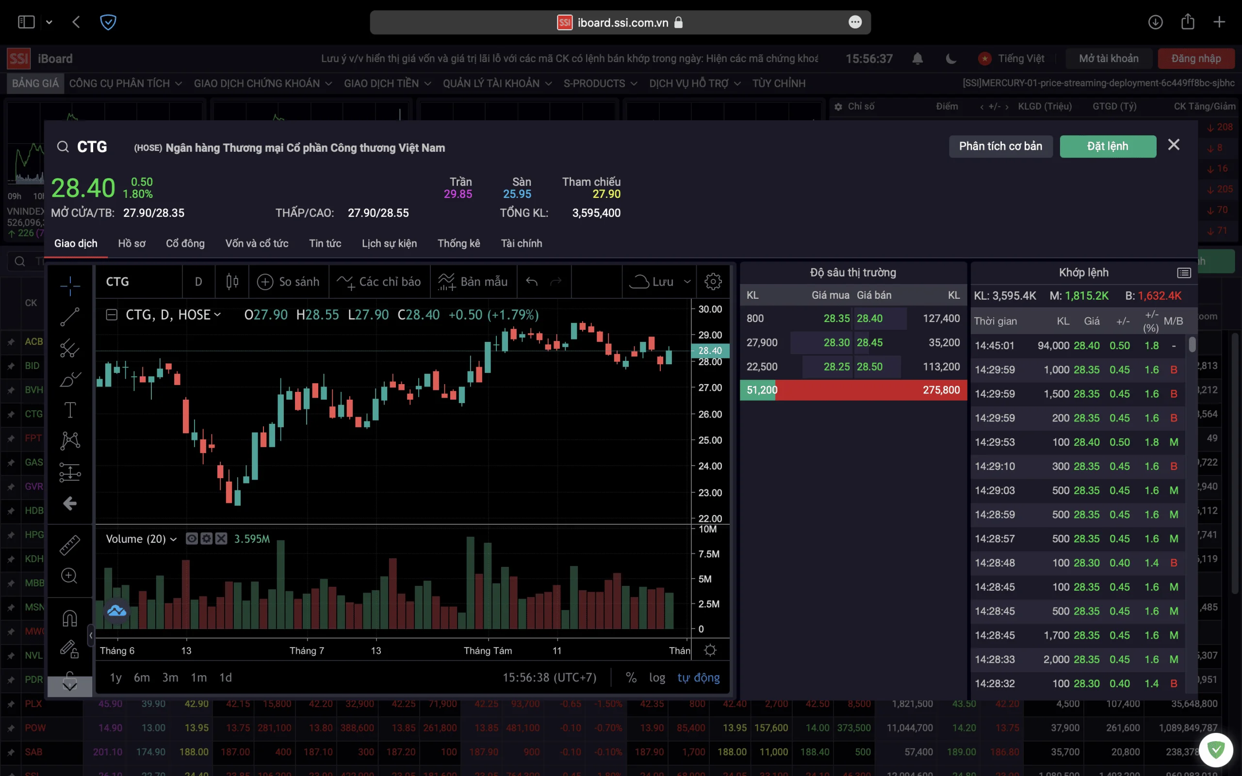Open candlestick chart style selector
Viewport: 1242px width, 776px height.
pyautogui.click(x=232, y=281)
